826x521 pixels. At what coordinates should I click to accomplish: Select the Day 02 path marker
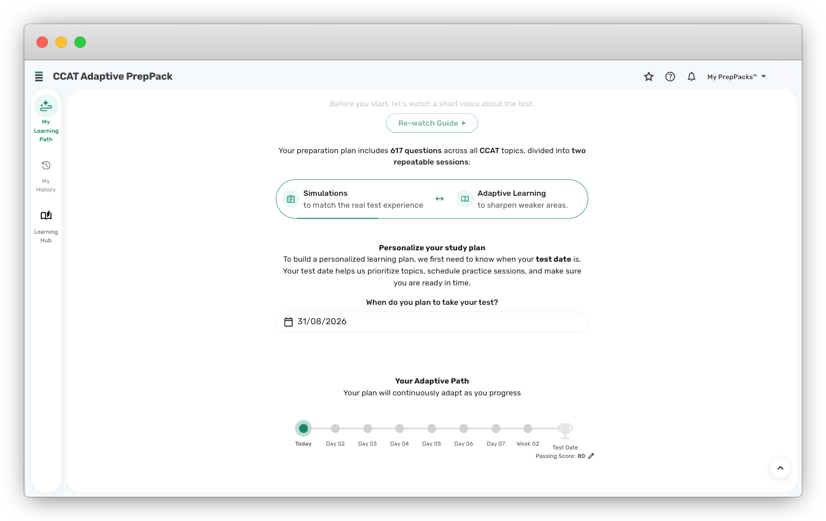tap(335, 429)
